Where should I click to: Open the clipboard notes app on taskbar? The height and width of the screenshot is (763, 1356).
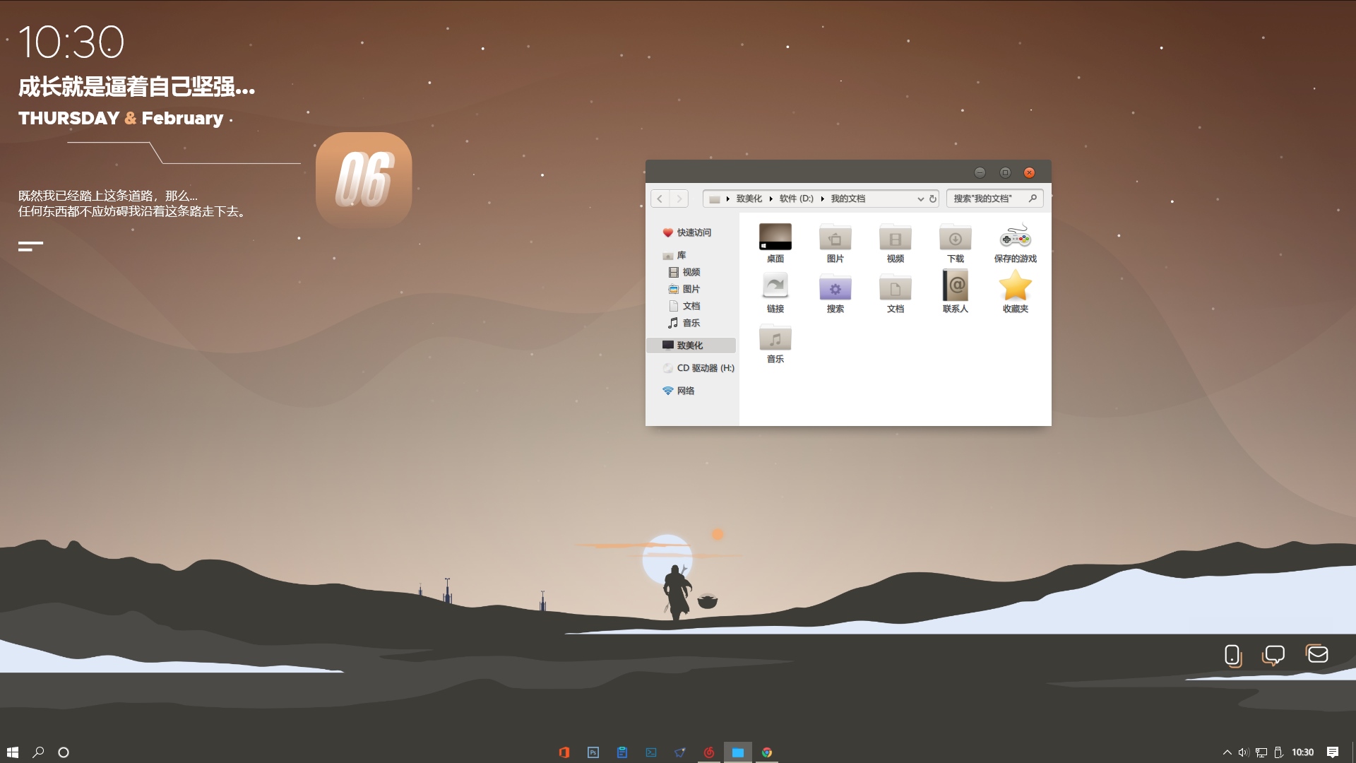pyautogui.click(x=622, y=752)
